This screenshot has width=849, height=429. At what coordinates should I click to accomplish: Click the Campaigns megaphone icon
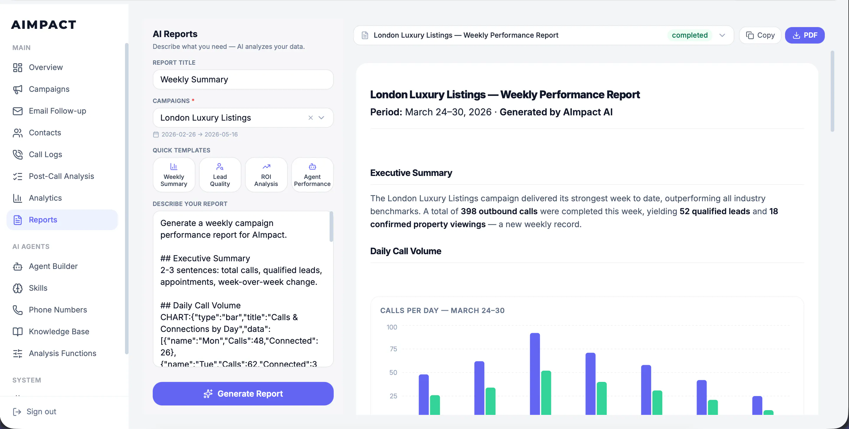tap(17, 89)
